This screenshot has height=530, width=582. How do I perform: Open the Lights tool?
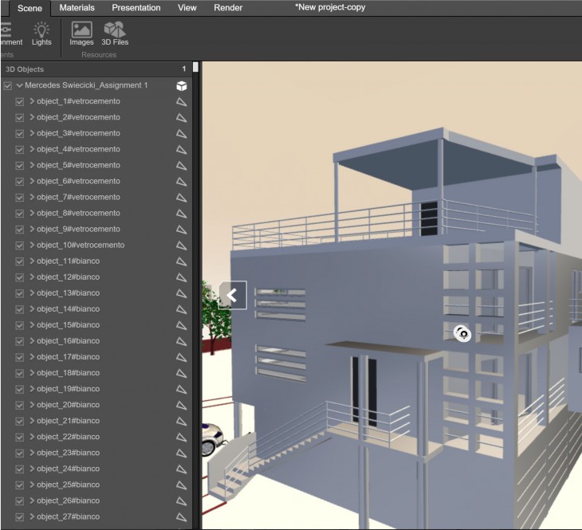pos(41,33)
